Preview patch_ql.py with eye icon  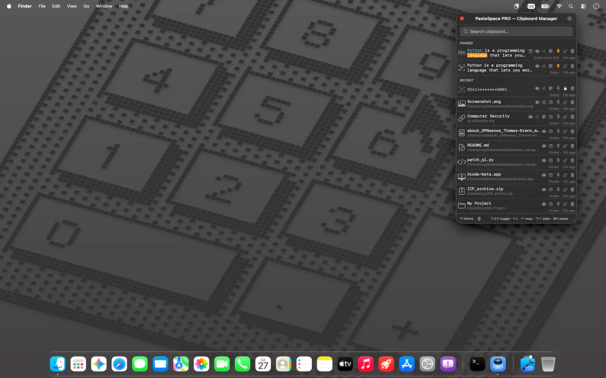(544, 160)
